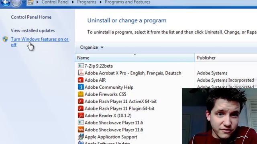The image size is (257, 144).
Task: Click the Adobe Acrobat X Pro icon
Action: point(81,73)
